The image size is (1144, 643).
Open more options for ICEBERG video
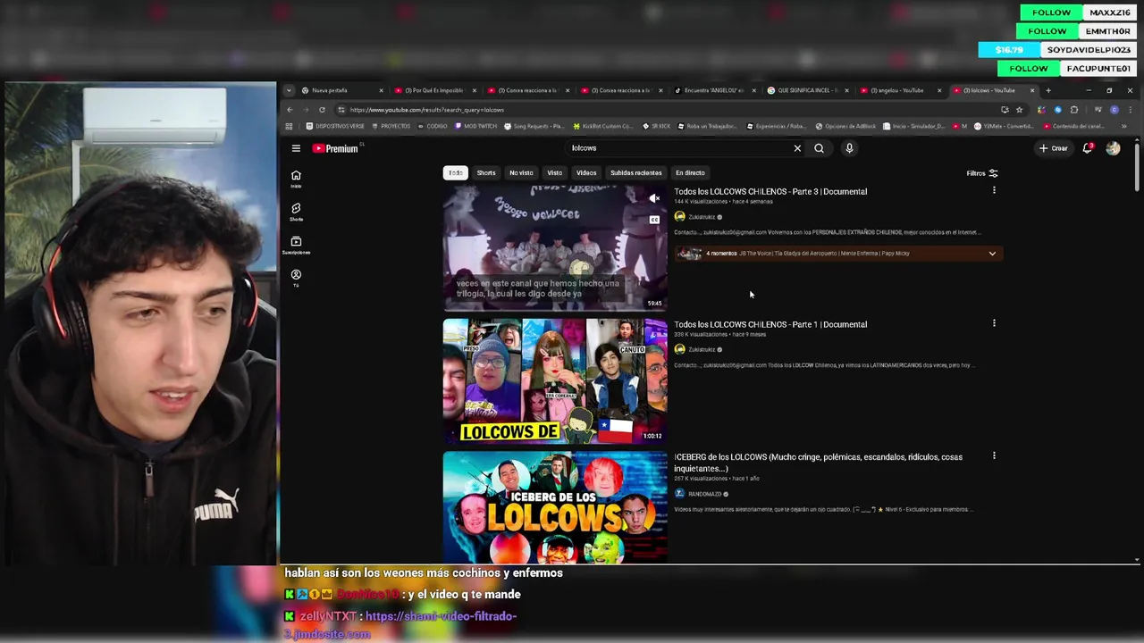click(994, 456)
